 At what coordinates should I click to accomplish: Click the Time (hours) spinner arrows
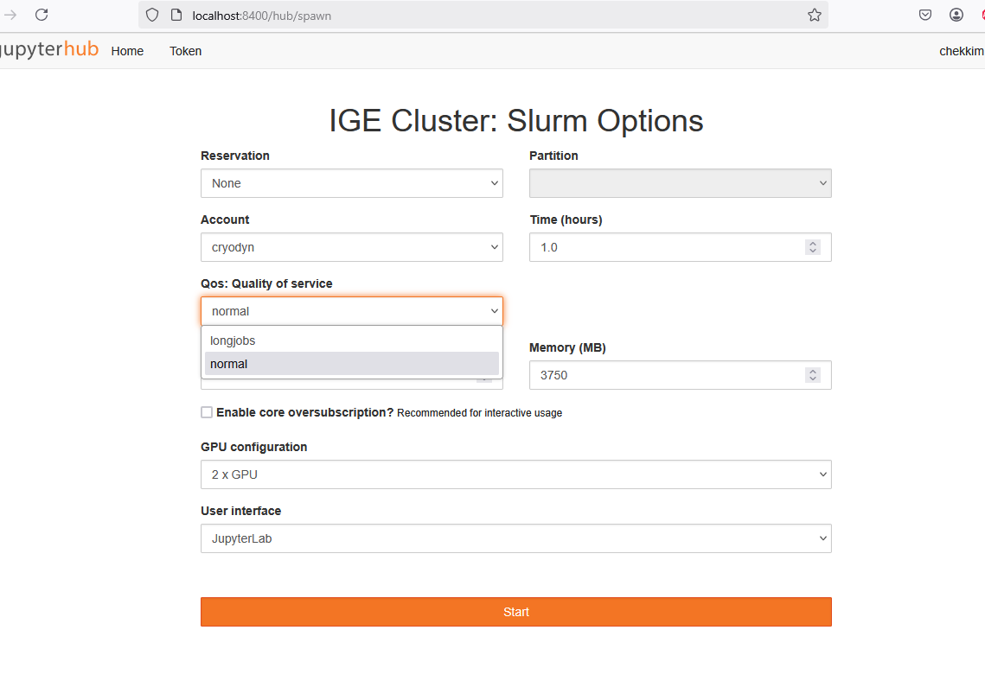pyautogui.click(x=812, y=247)
